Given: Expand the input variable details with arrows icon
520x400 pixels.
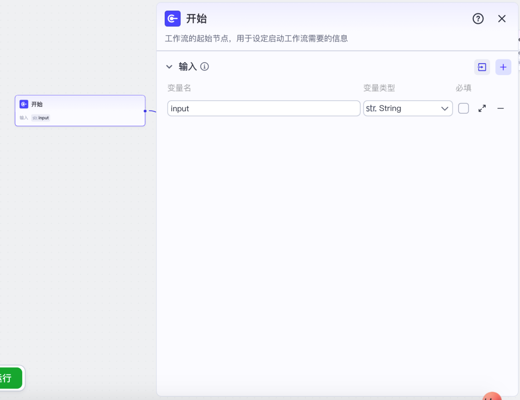Looking at the screenshot, I should point(482,108).
